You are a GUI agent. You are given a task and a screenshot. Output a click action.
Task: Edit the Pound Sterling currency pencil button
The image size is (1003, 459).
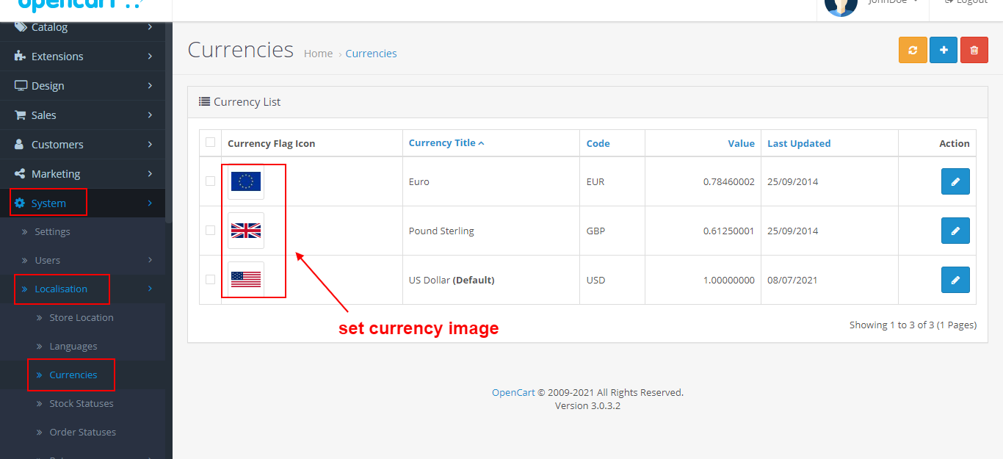[x=955, y=231]
